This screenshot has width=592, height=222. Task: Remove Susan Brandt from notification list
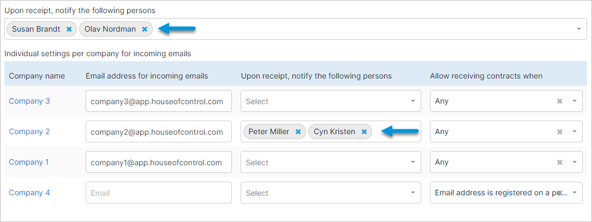pyautogui.click(x=69, y=29)
